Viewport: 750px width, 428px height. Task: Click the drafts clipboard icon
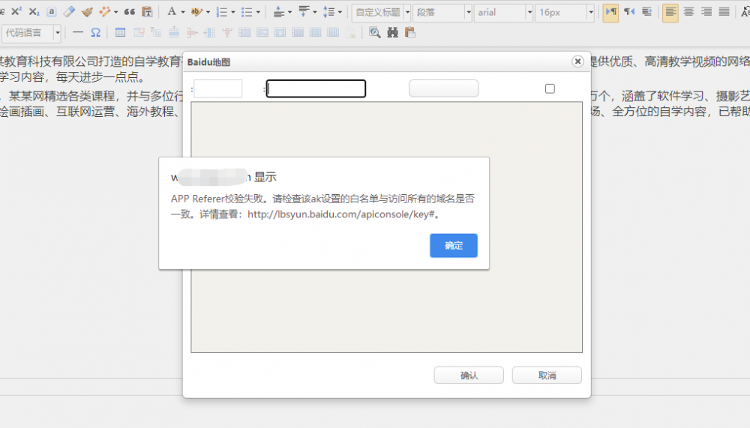410,32
